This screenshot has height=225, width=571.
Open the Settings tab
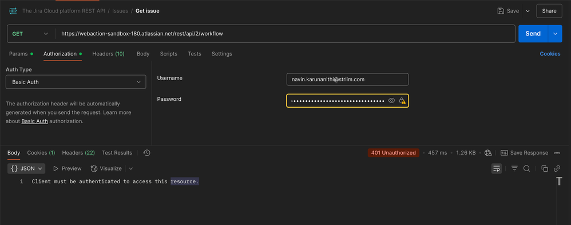[222, 54]
